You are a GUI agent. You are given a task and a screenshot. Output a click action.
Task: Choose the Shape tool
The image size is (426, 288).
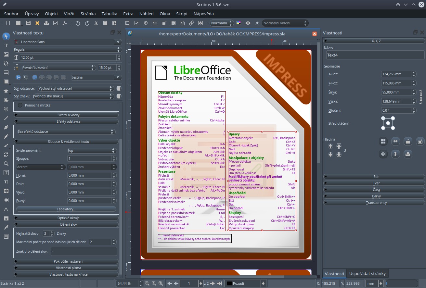click(6, 82)
